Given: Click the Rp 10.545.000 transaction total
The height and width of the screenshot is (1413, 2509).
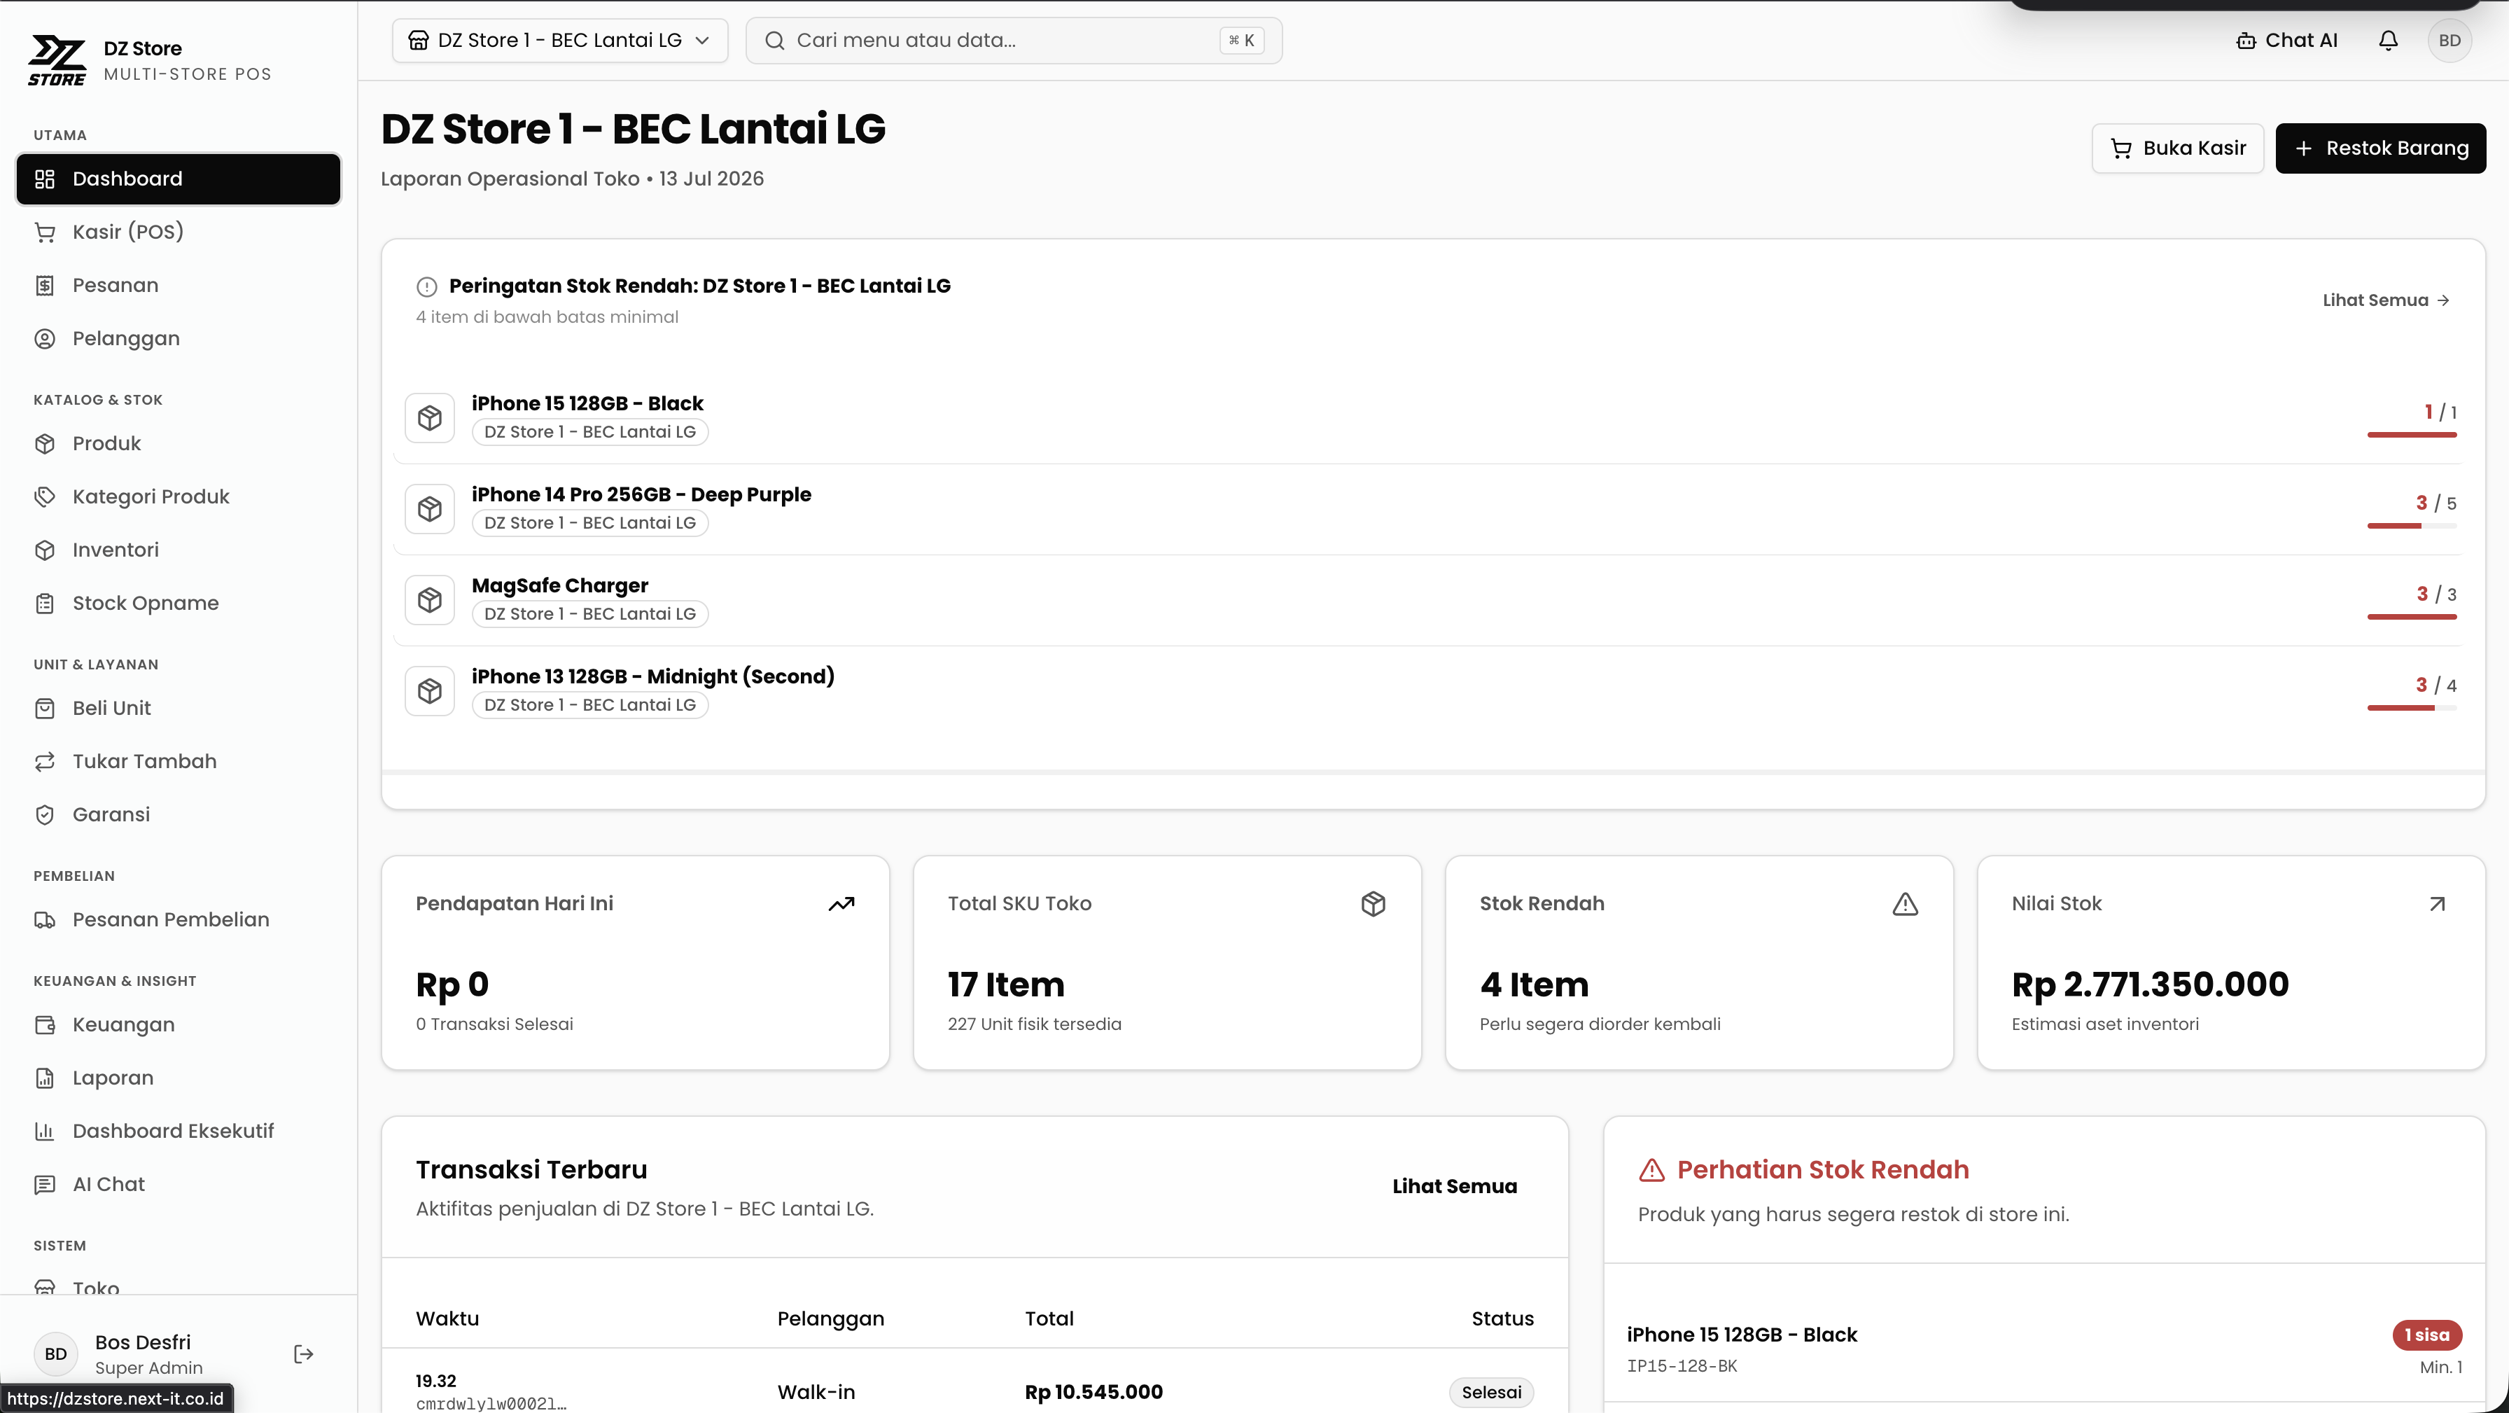Looking at the screenshot, I should tap(1093, 1393).
